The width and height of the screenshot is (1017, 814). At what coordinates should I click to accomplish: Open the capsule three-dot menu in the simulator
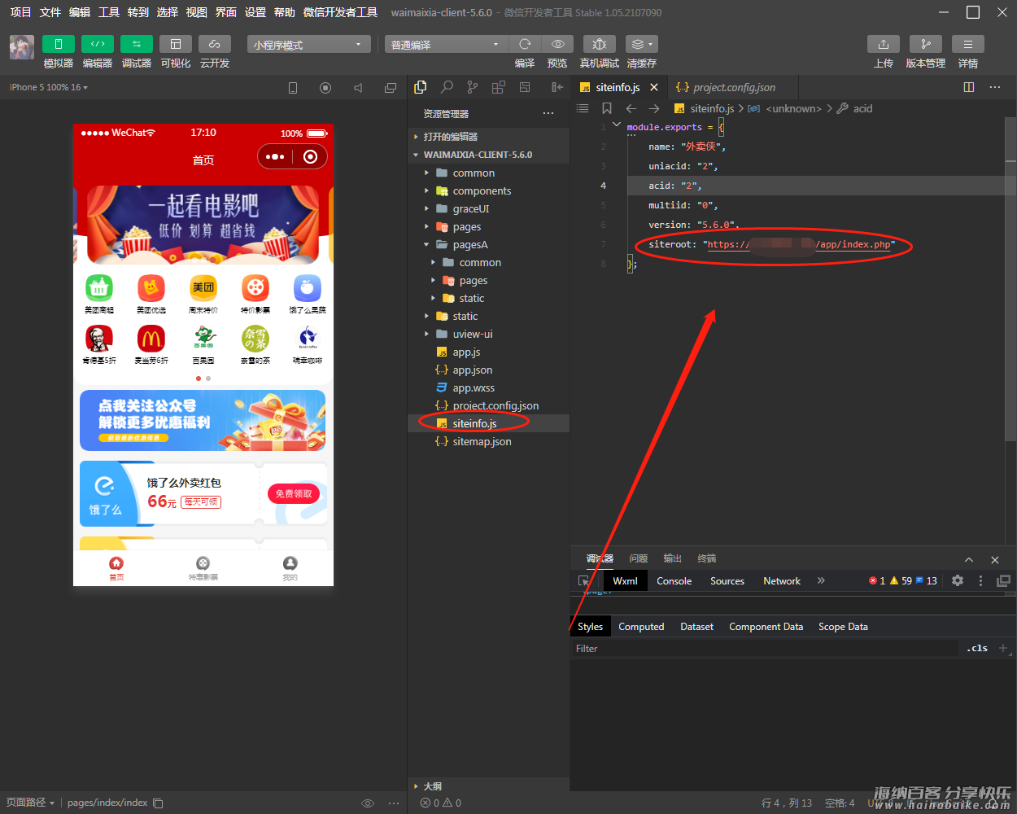[275, 157]
